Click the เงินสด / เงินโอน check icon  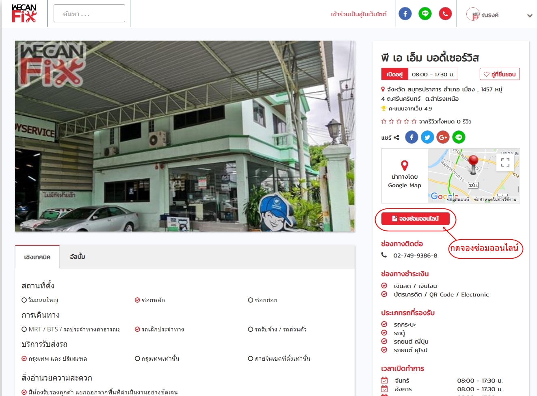click(384, 286)
